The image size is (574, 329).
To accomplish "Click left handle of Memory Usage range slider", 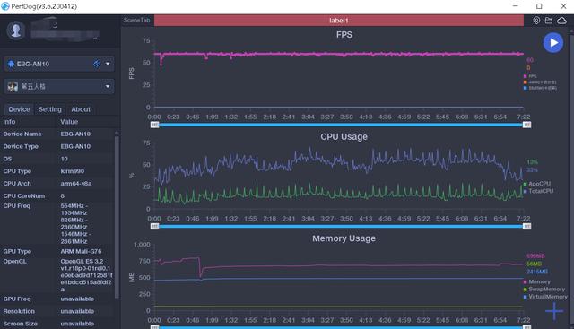I will [x=154, y=326].
